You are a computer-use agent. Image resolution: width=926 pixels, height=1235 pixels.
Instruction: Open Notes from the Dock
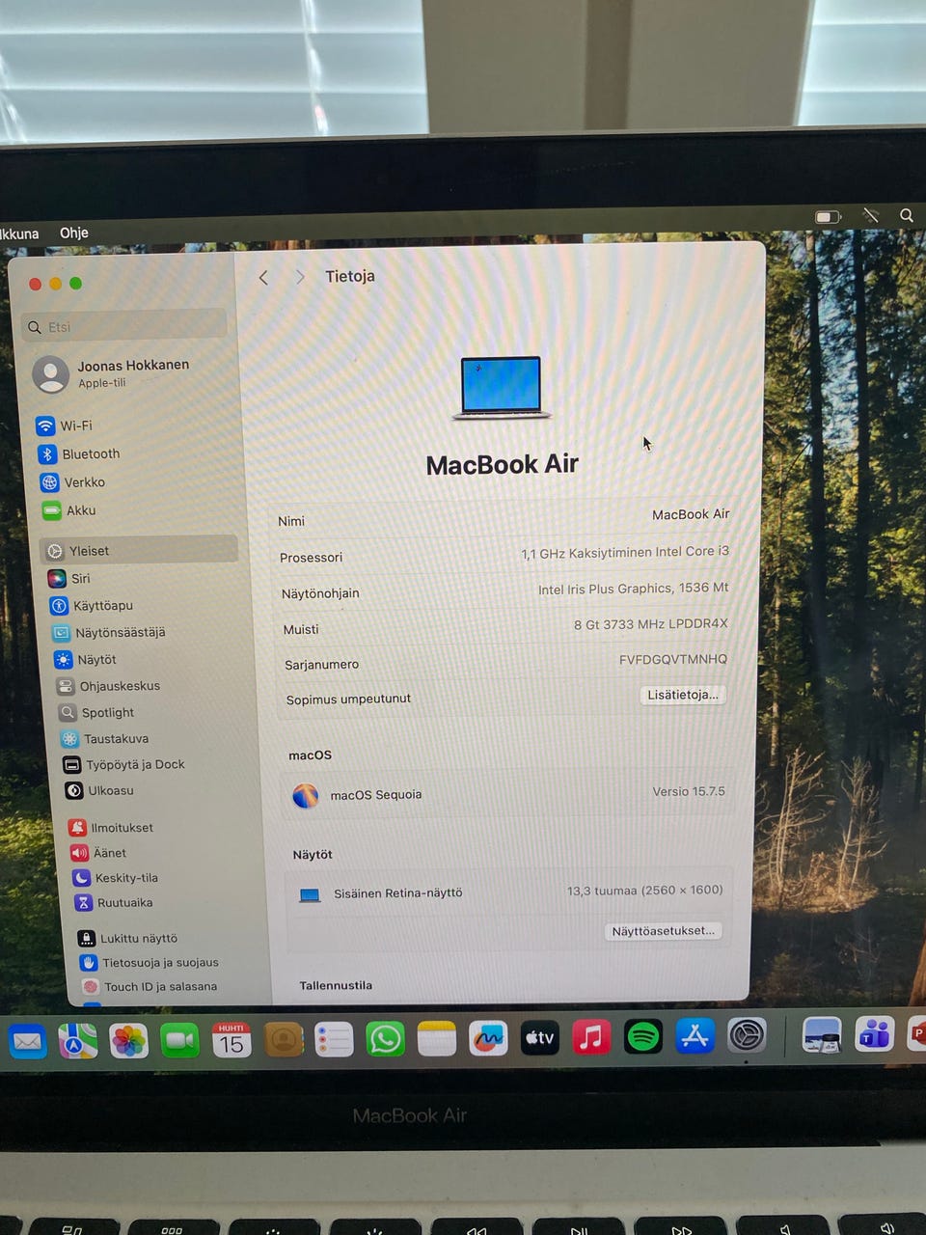[x=437, y=1039]
